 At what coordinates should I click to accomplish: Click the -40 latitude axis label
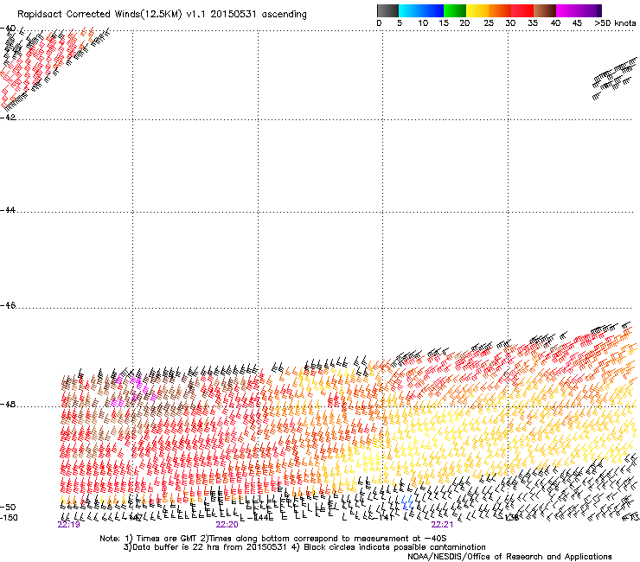point(8,29)
